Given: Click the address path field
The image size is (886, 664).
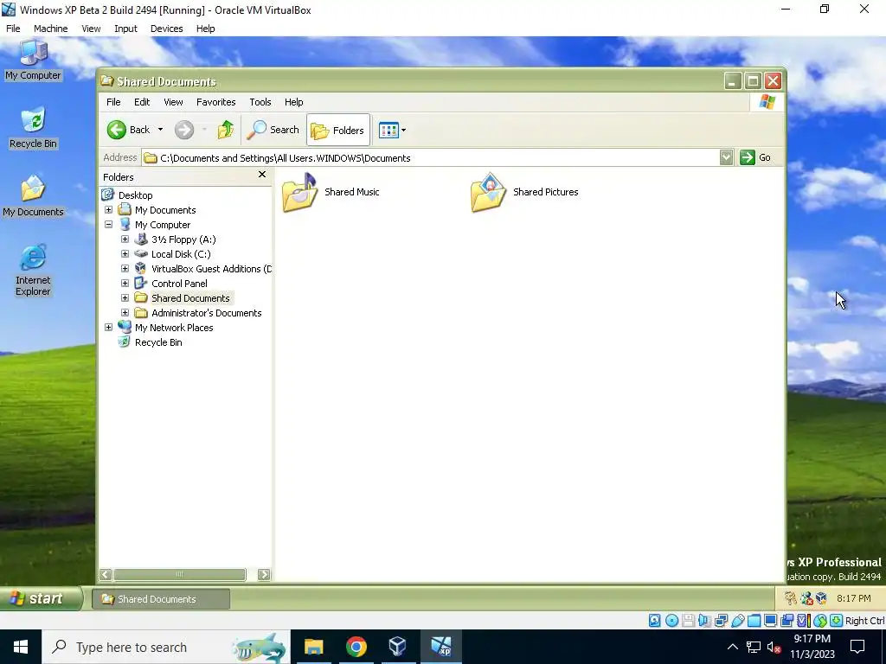Looking at the screenshot, I should 431,157.
